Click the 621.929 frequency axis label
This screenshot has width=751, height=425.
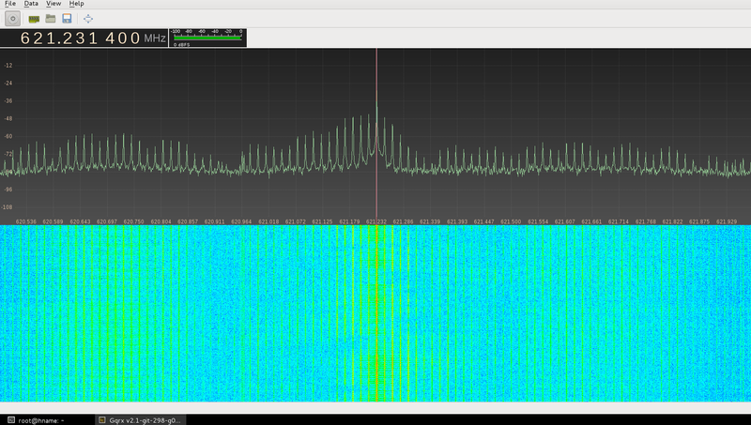(727, 221)
